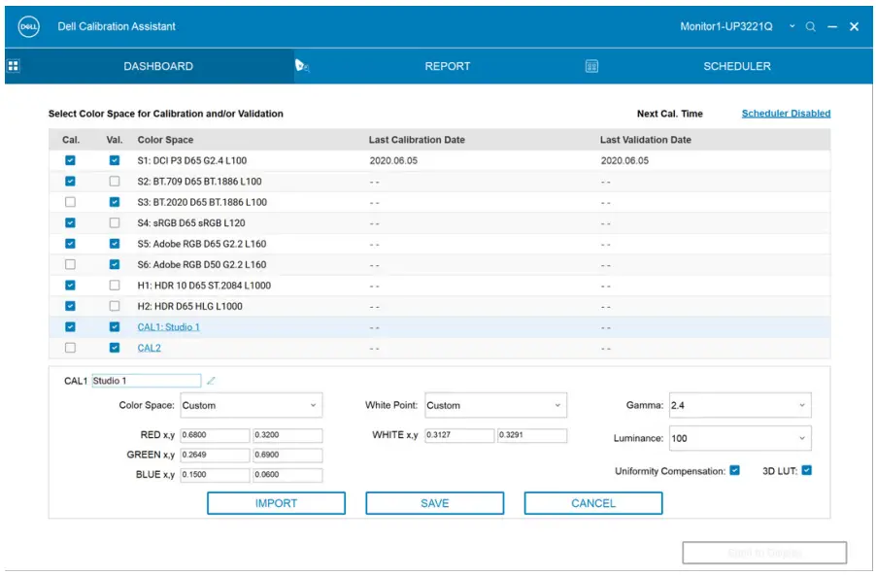Minimize the Calibration Assistant window
This screenshot has height=575, width=876.
832,26
